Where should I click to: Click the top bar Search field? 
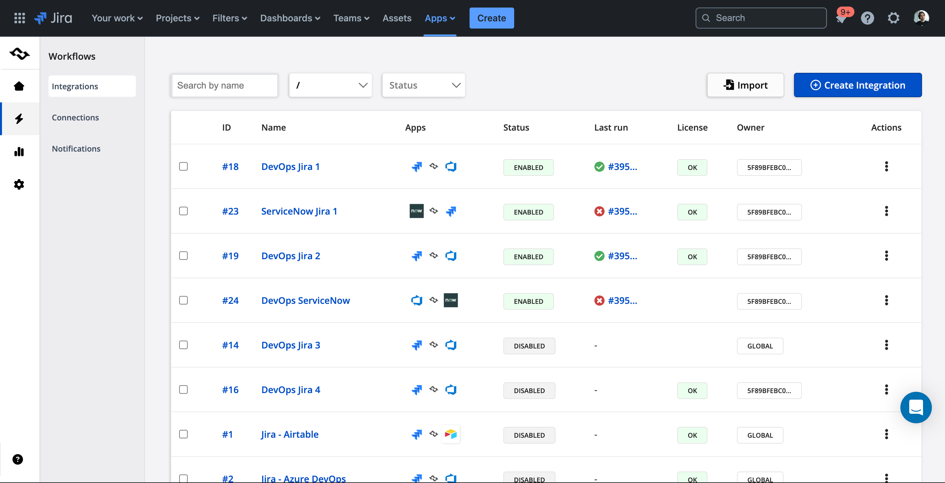(761, 18)
